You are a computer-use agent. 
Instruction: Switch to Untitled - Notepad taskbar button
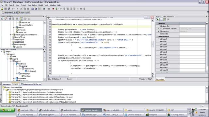[134, 115]
